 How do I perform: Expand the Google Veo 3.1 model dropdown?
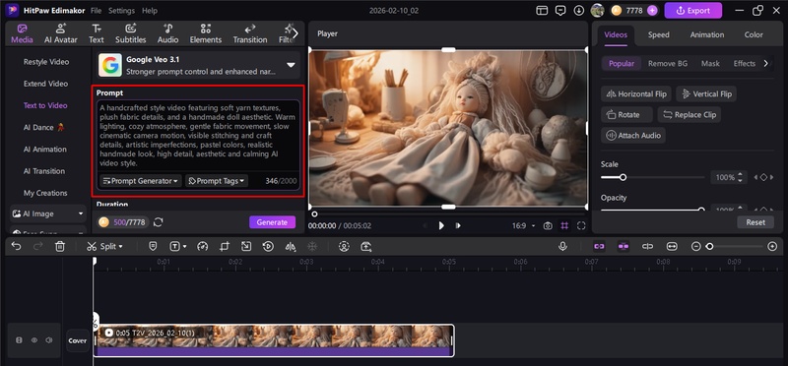(x=291, y=65)
